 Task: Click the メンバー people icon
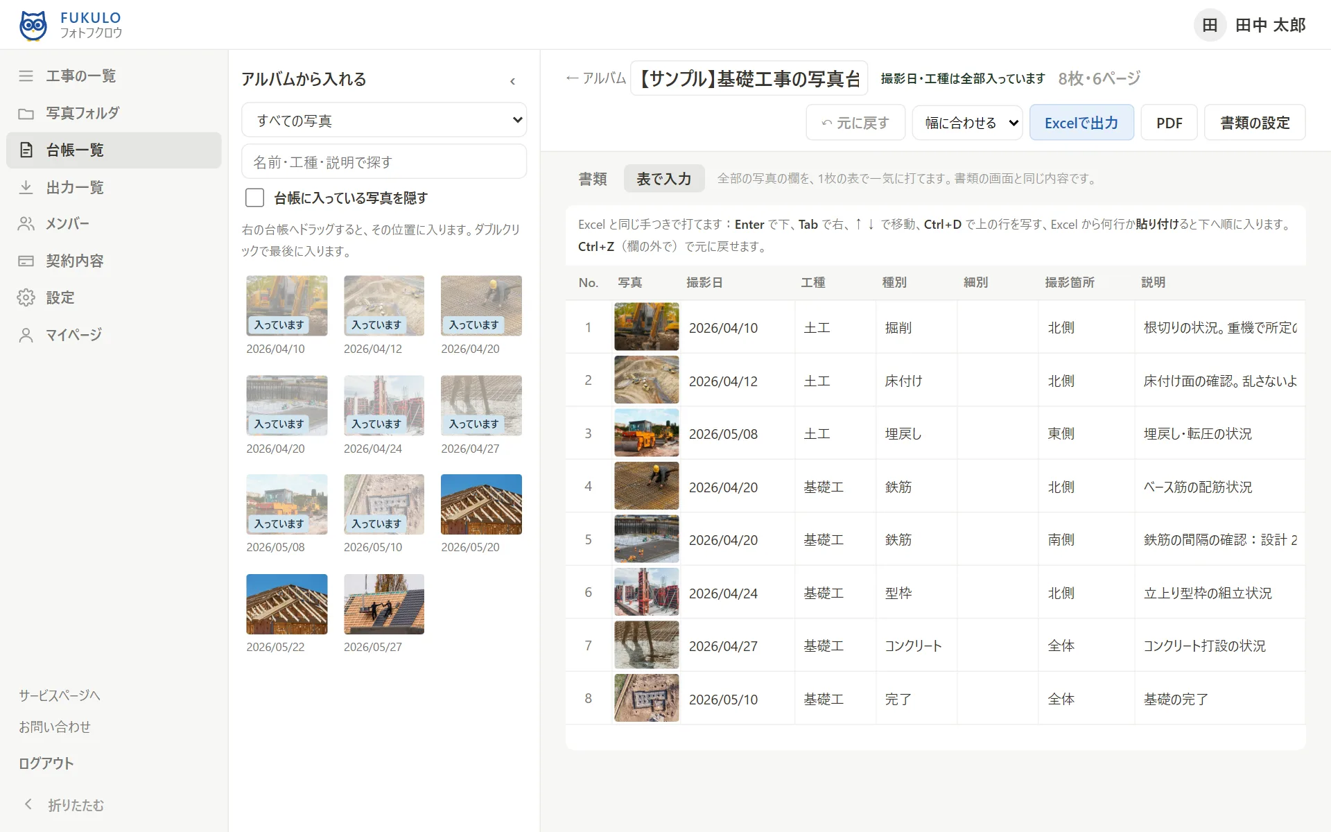click(26, 223)
